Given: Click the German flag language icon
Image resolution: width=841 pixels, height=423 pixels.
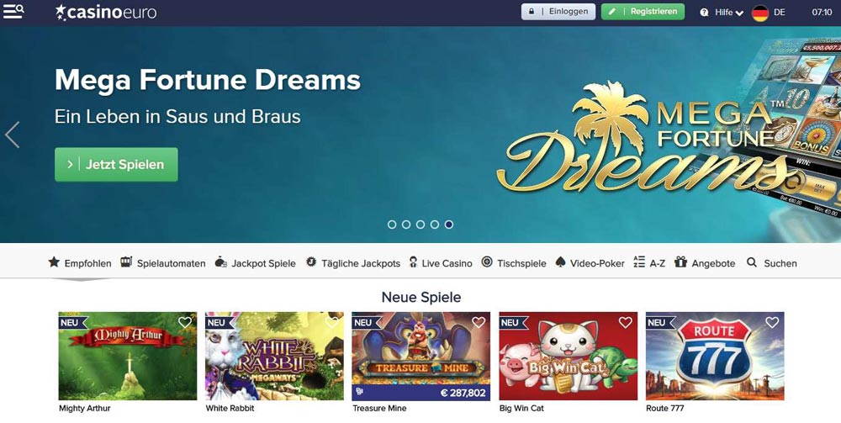Looking at the screenshot, I should [760, 13].
